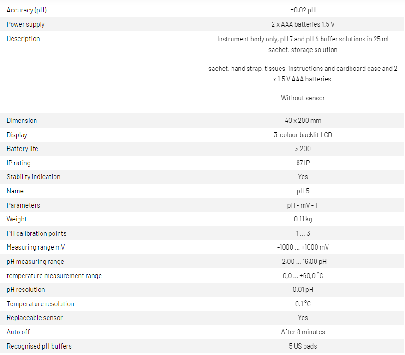This screenshot has width=405, height=355.
Task: Click the 3-colour backlit LCD value
Action: (303, 135)
